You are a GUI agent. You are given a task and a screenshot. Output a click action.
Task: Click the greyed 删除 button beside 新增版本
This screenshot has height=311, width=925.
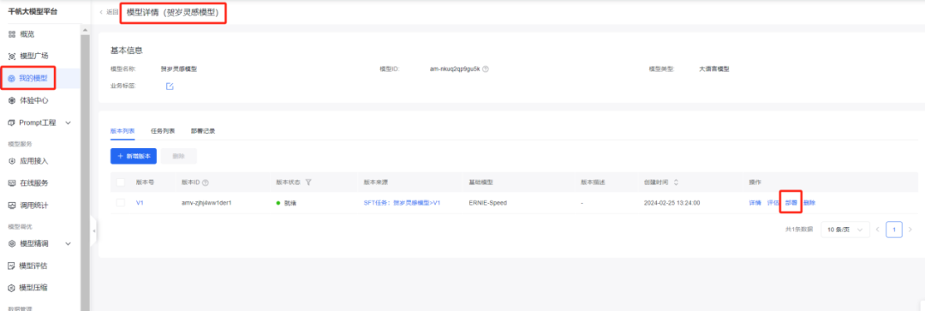(x=179, y=157)
